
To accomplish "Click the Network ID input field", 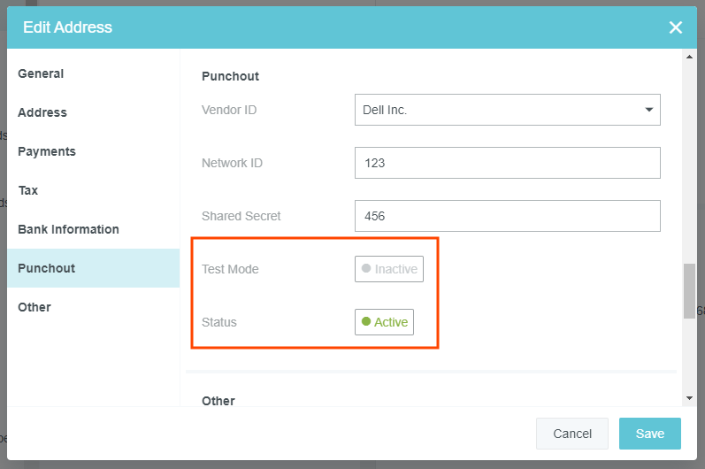I will click(x=507, y=163).
